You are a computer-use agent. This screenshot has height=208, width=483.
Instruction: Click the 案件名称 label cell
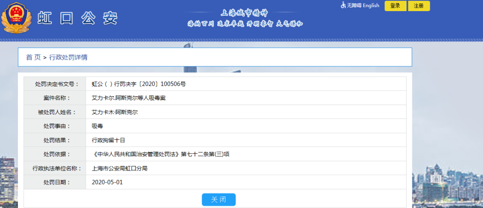pyautogui.click(x=55, y=98)
